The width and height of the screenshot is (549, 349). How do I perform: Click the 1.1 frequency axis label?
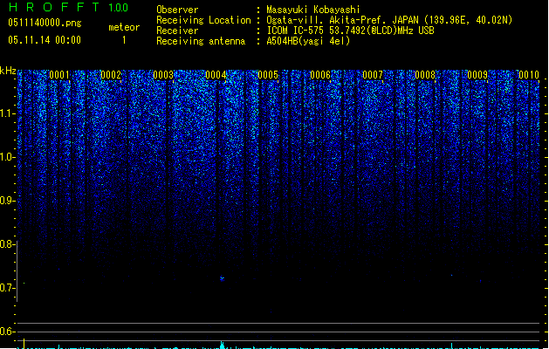coord(7,113)
